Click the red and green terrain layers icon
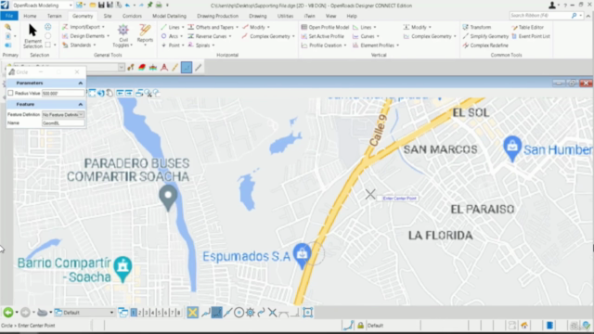 (x=142, y=68)
